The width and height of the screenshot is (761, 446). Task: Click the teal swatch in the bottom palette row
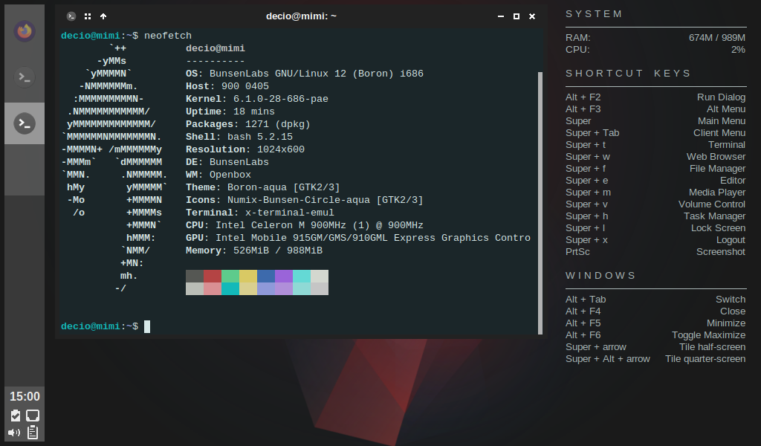pos(230,288)
